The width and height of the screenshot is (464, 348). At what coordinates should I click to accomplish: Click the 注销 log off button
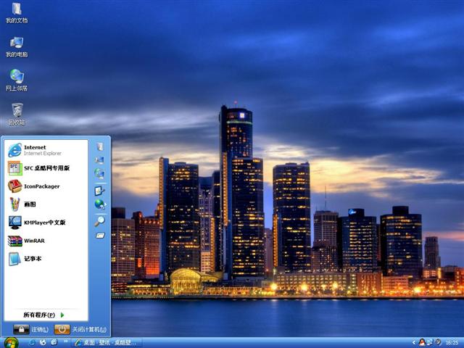coord(29,329)
